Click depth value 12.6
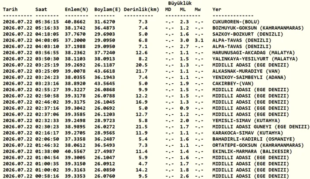Screen dimensions: 310x179 point(142,53)
